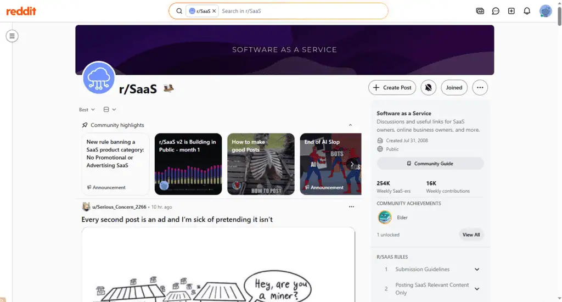Click the r/SaaS community title
Image resolution: width=562 pixels, height=302 pixels.
(138, 89)
